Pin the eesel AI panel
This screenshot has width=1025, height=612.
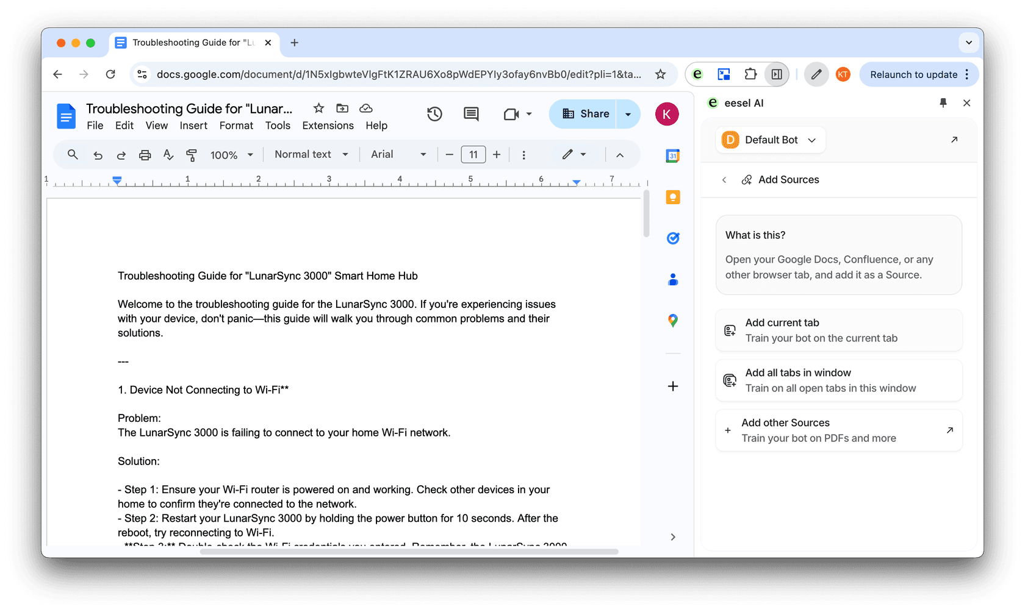(943, 103)
